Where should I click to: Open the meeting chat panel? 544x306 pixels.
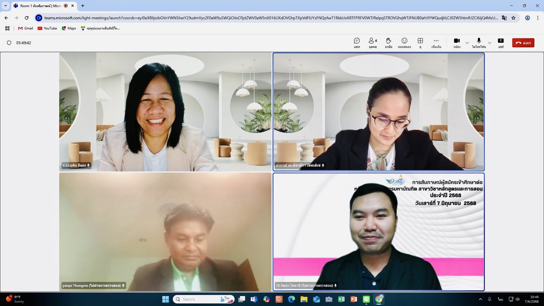pyautogui.click(x=357, y=43)
